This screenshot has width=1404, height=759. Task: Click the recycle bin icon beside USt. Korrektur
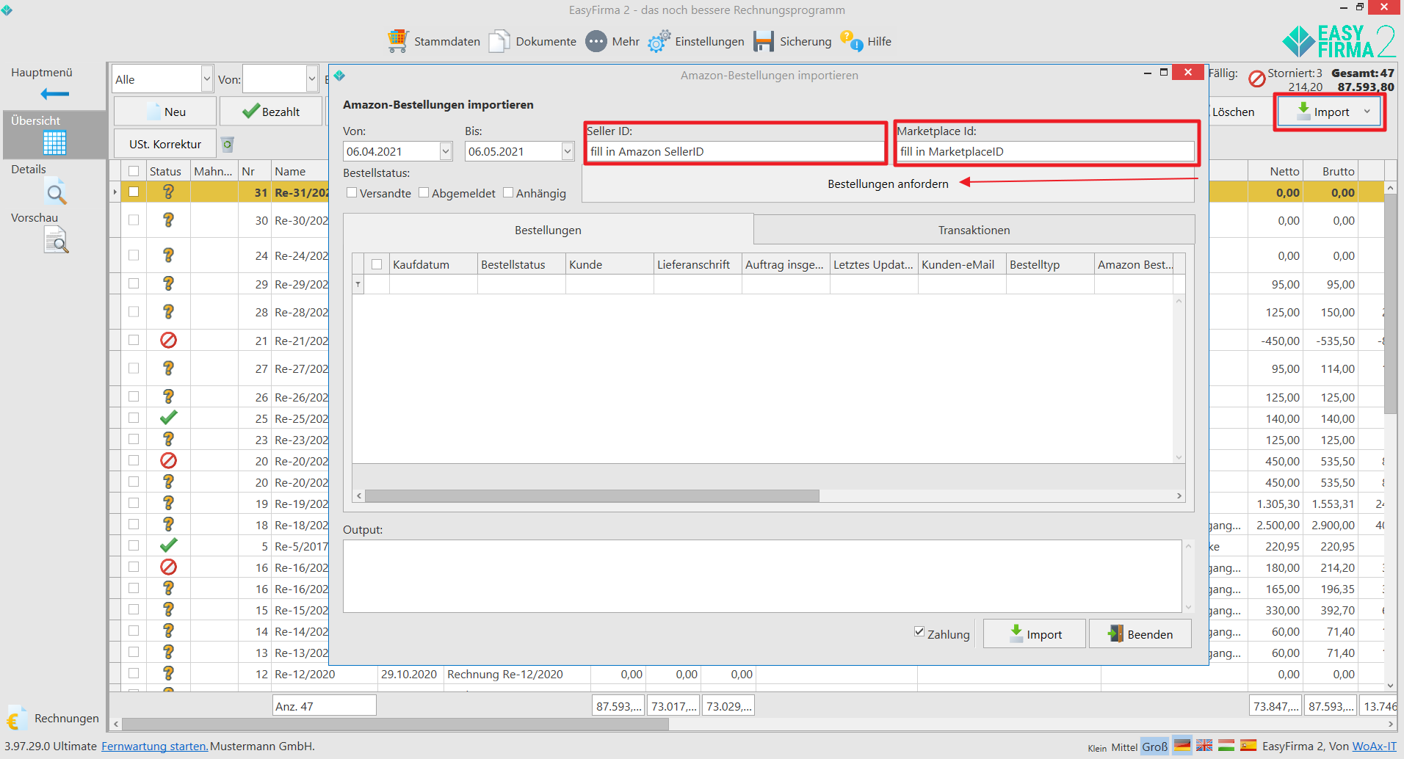pyautogui.click(x=228, y=144)
